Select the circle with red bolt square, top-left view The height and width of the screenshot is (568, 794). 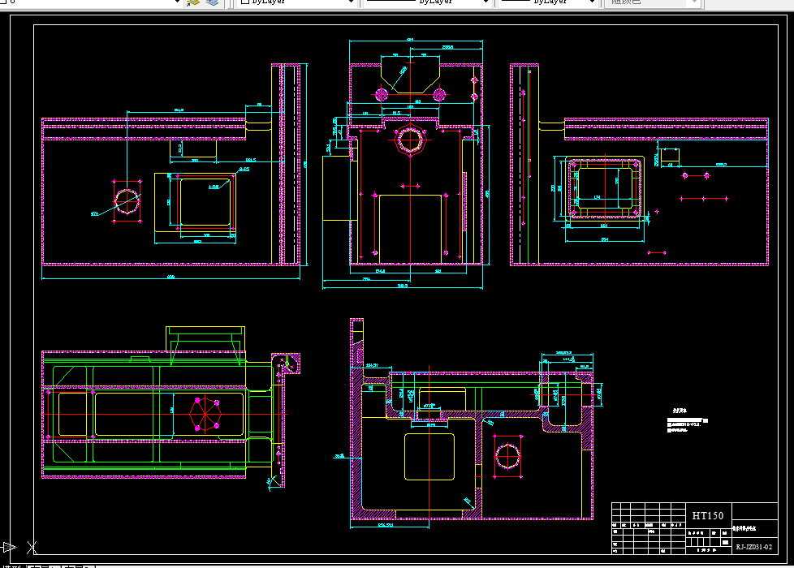point(127,201)
